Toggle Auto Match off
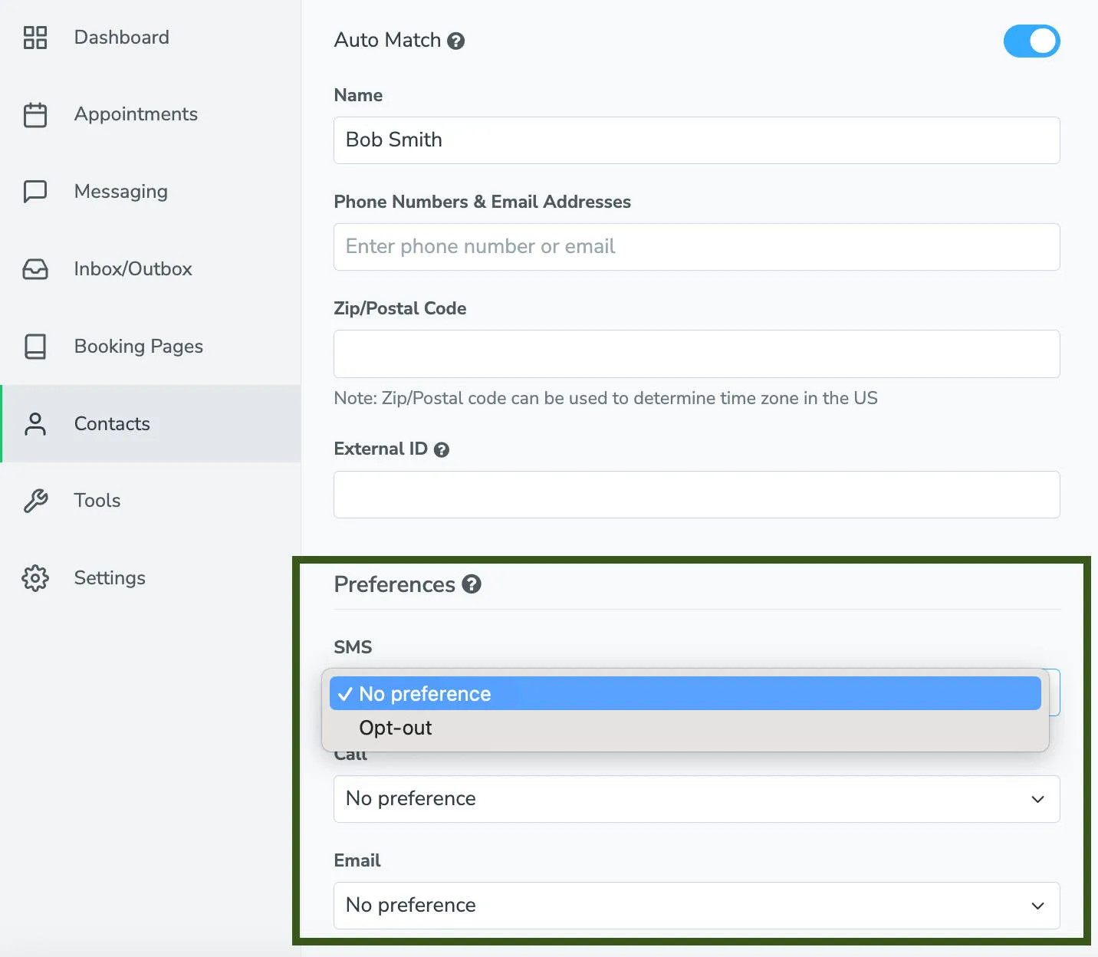 (1032, 41)
